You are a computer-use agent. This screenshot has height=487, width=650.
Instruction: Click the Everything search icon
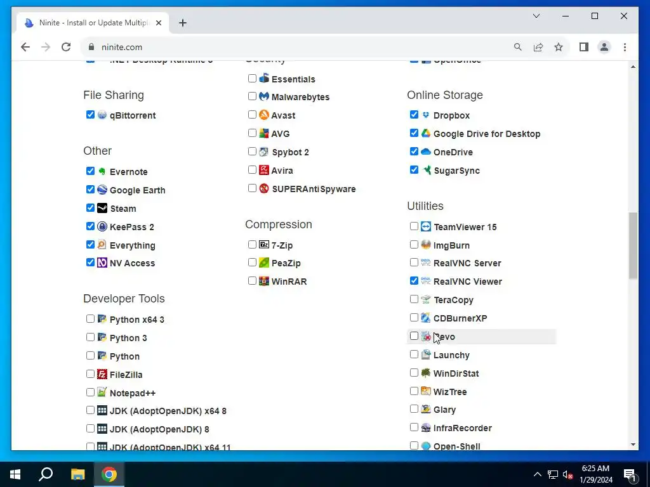point(102,244)
